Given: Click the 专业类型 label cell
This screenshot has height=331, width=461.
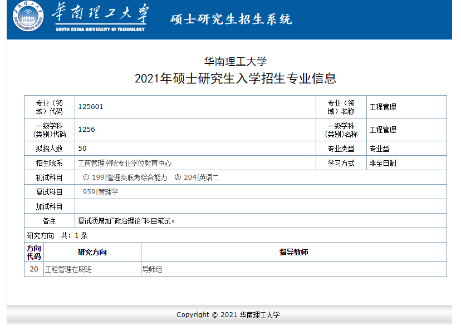Looking at the screenshot, I should pos(341,149).
